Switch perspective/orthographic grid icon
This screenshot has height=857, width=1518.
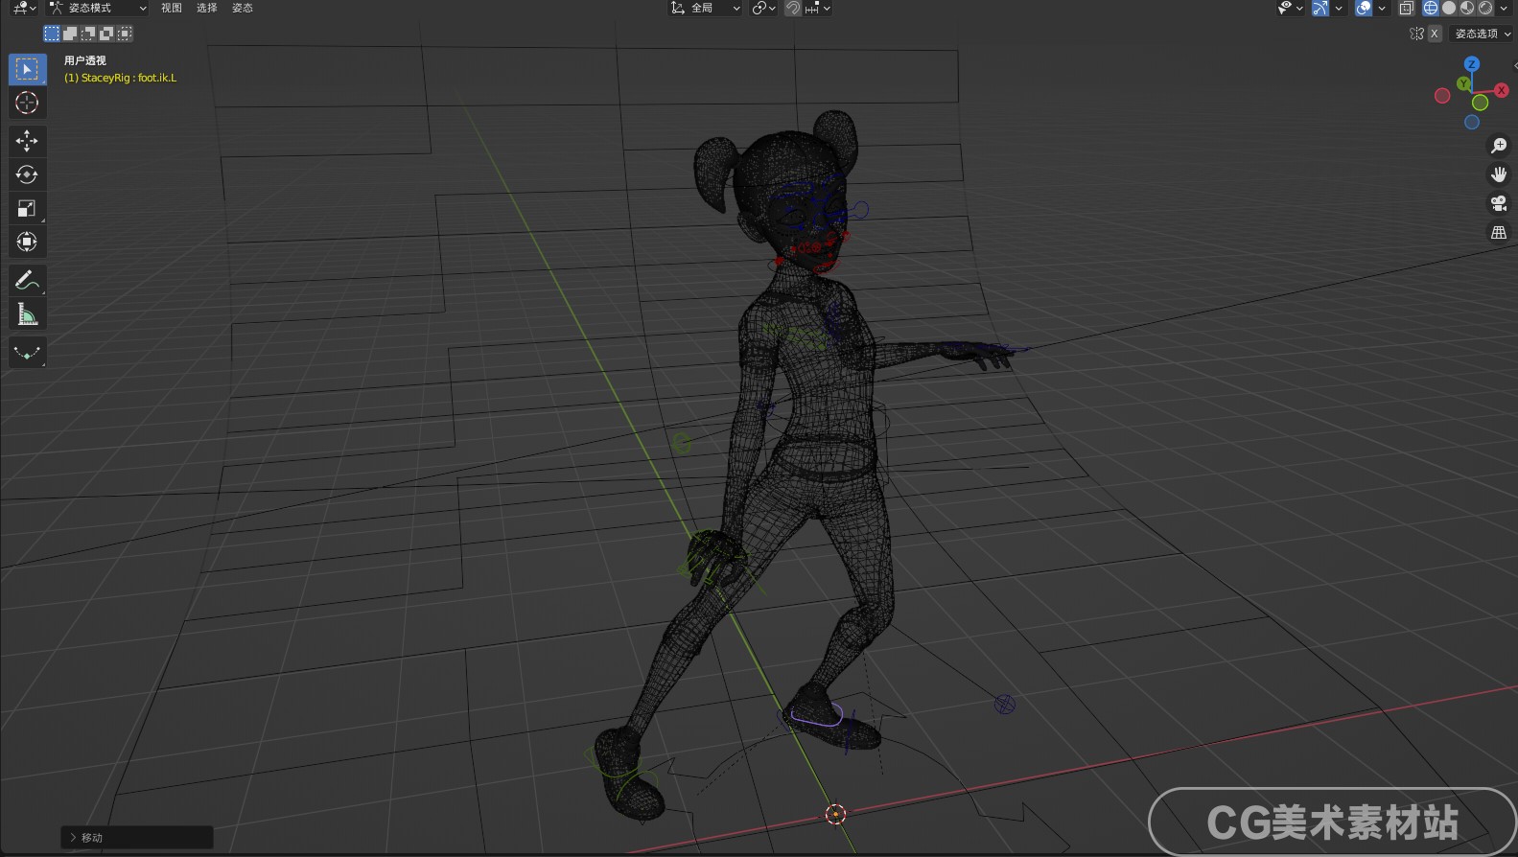tap(1498, 232)
